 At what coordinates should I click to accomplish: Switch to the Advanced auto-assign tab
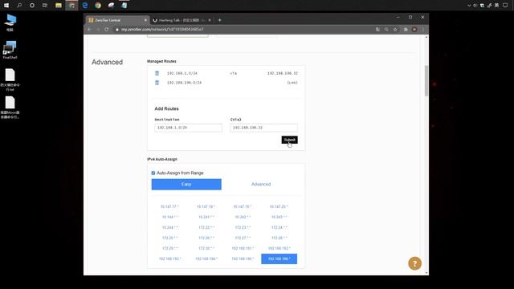[261, 184]
